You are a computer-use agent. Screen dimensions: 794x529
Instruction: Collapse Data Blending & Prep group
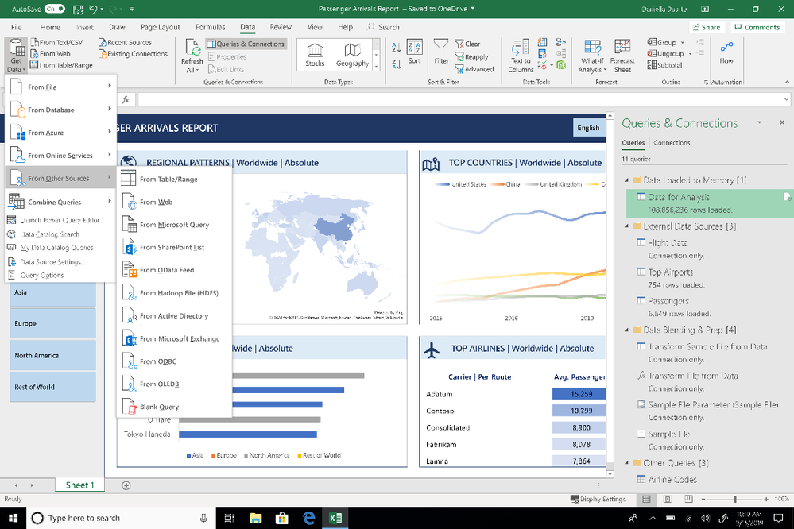626,330
